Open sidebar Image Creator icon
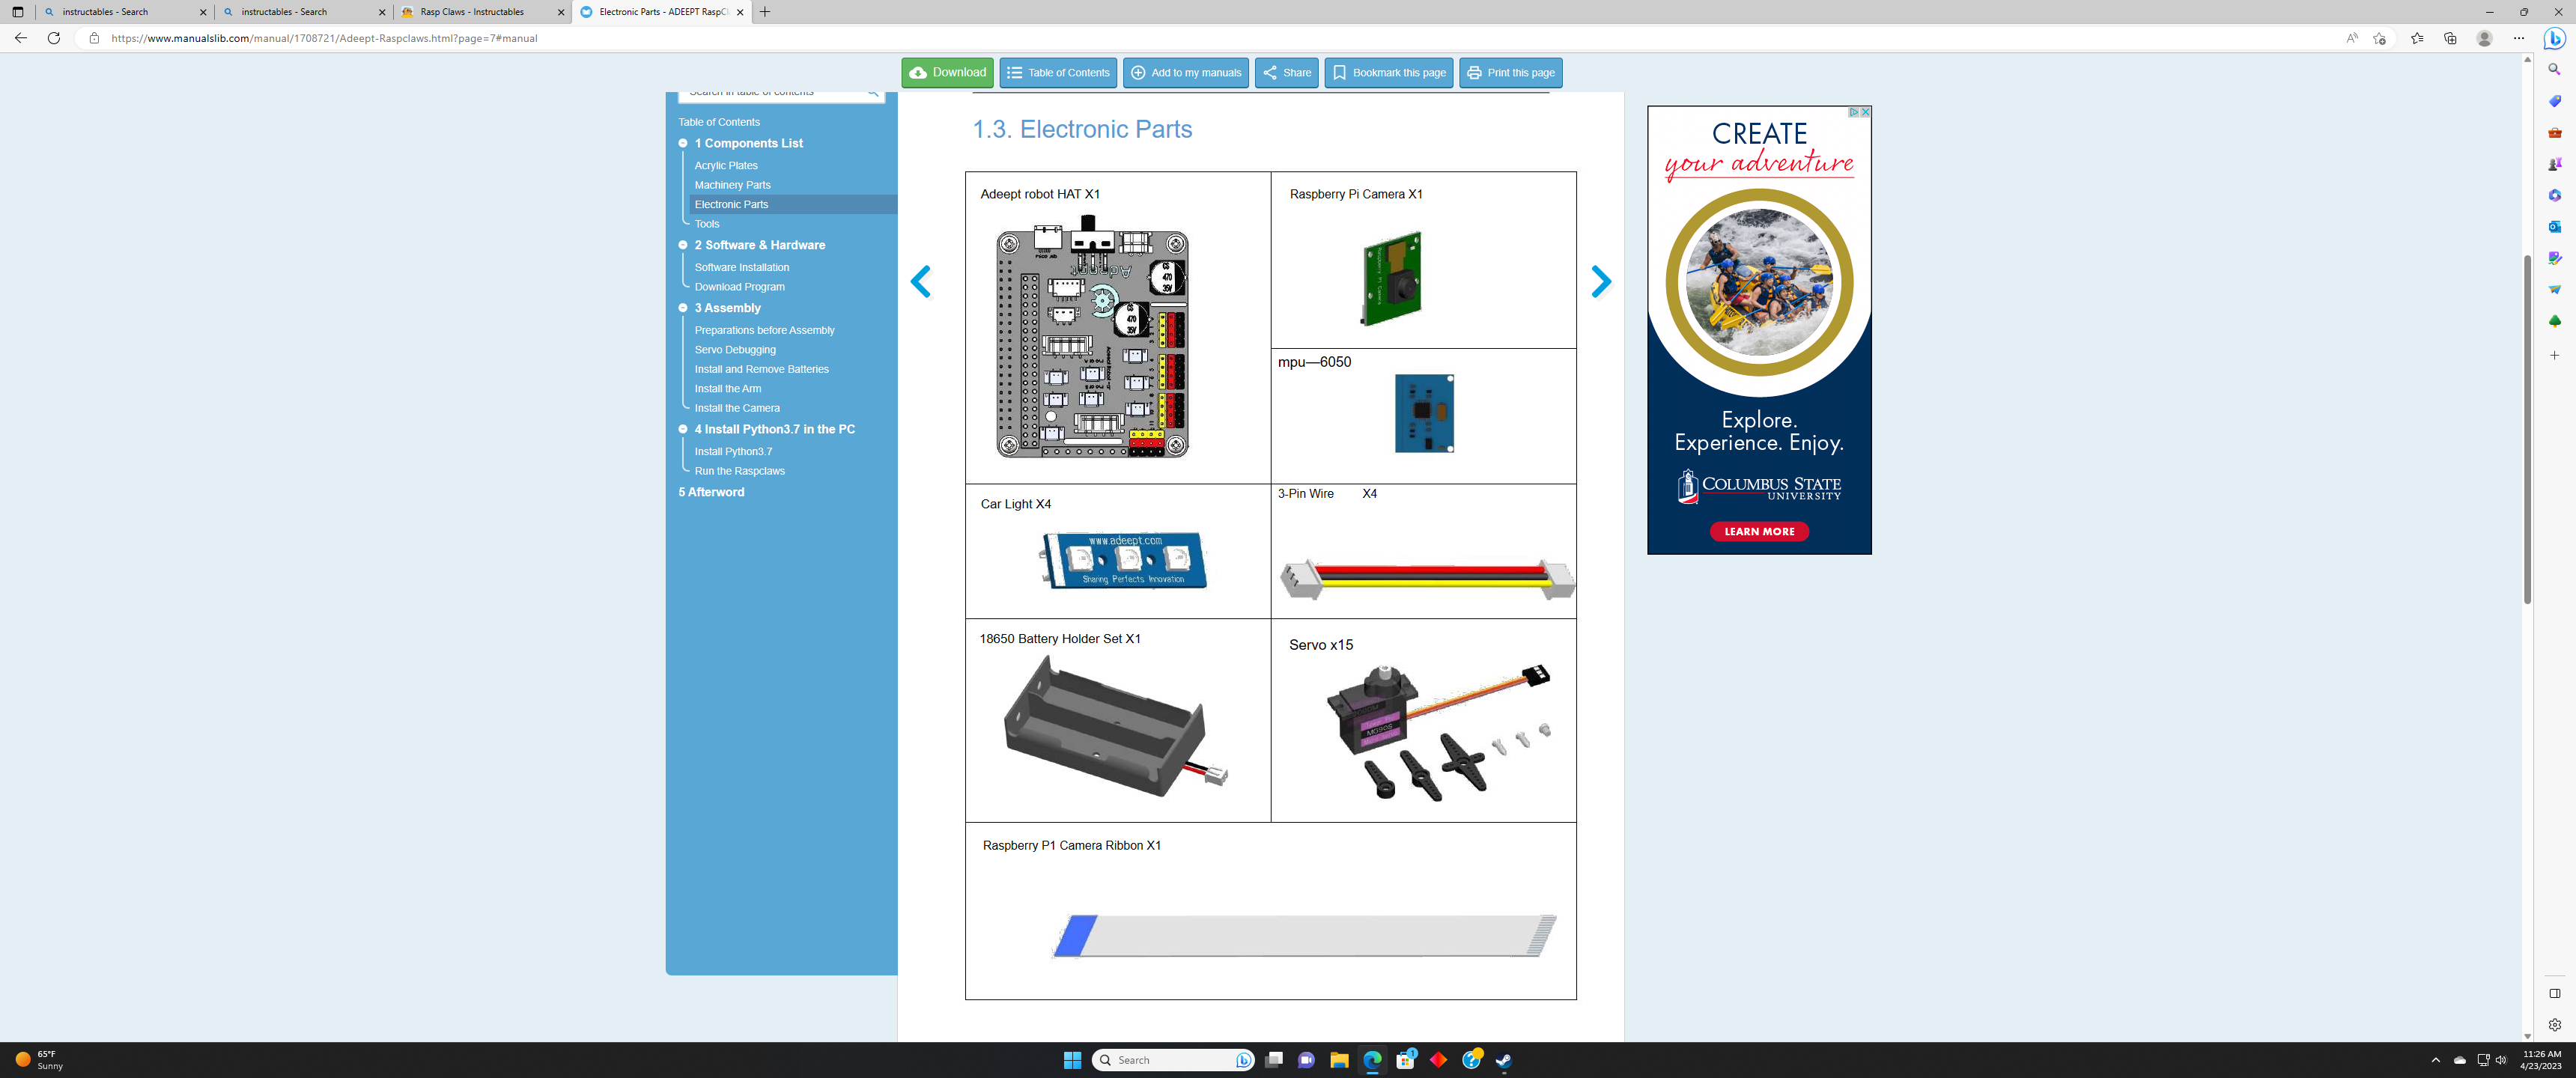Image resolution: width=2576 pixels, height=1078 pixels. click(x=2555, y=258)
